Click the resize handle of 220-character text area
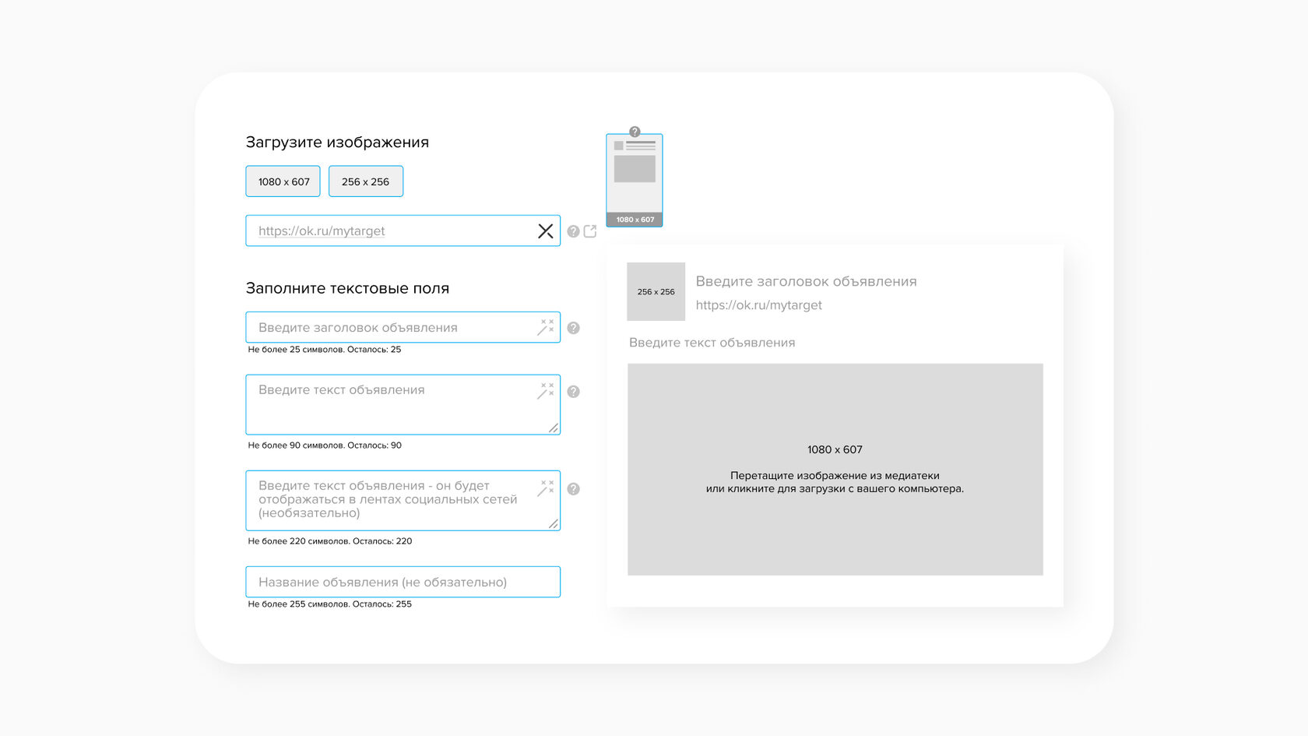The width and height of the screenshot is (1308, 736). [x=554, y=524]
